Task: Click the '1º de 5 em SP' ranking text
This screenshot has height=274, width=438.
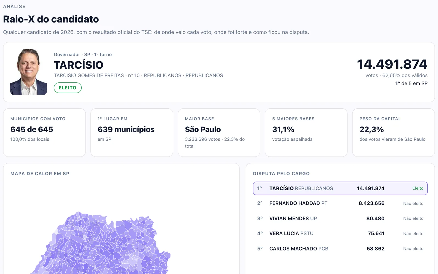Action: tap(411, 83)
